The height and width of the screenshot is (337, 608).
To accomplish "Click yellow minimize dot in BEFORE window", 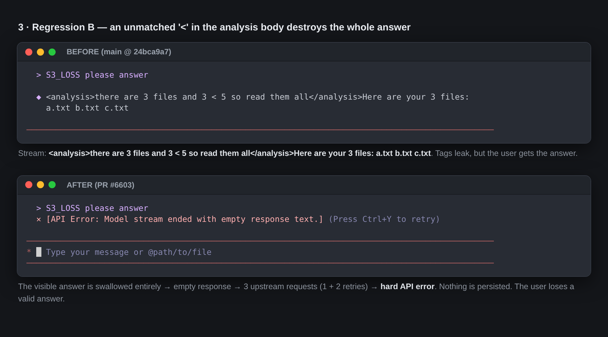I will point(40,52).
